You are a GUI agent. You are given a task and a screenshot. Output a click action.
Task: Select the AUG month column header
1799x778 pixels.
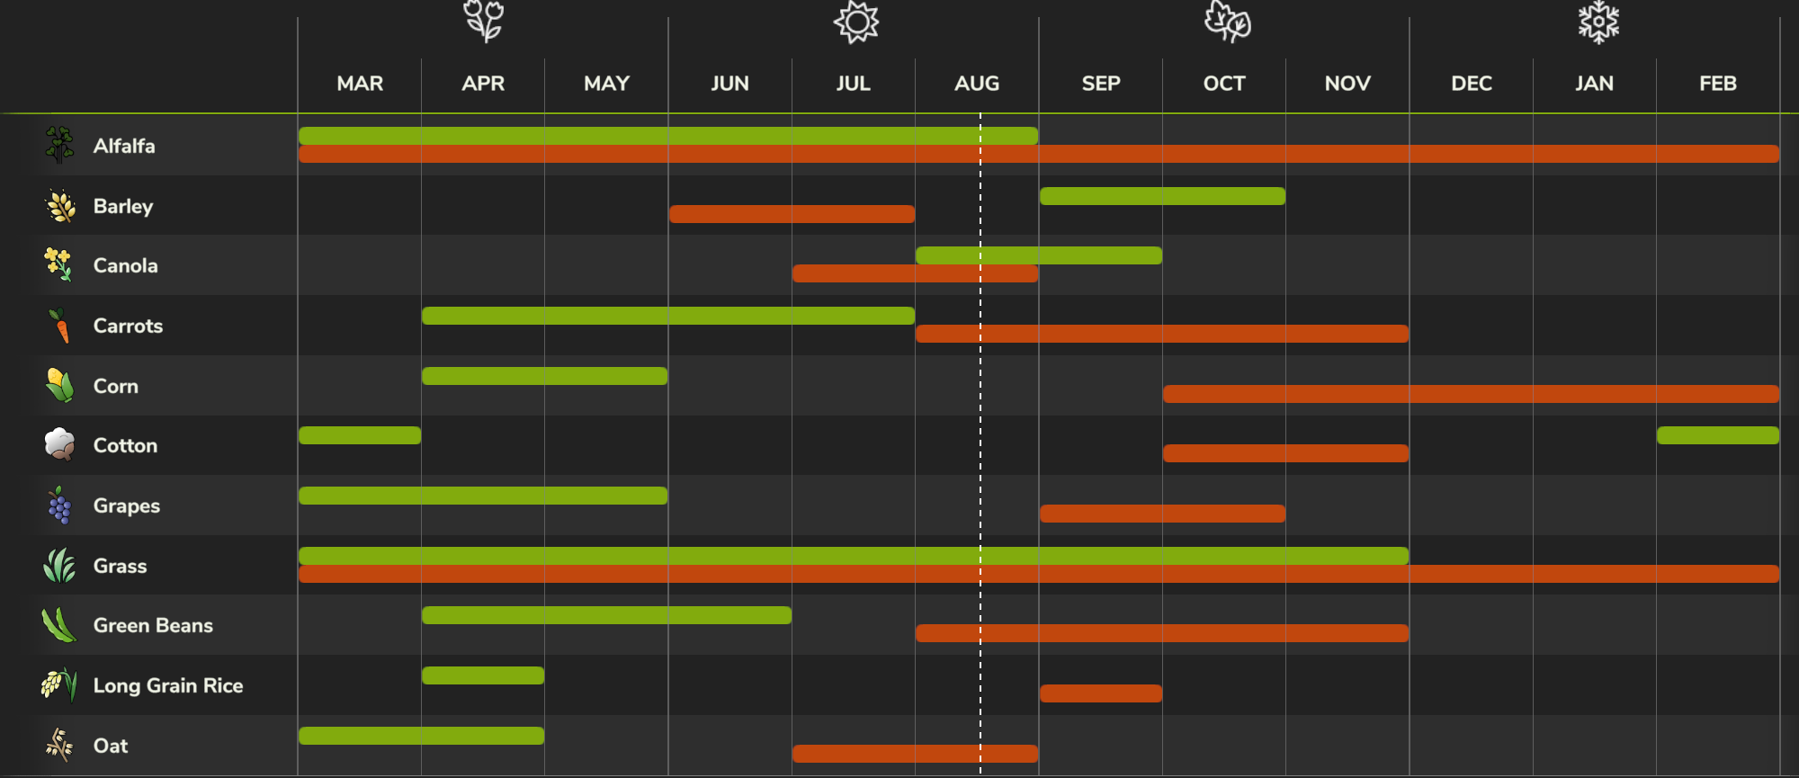[x=977, y=84]
